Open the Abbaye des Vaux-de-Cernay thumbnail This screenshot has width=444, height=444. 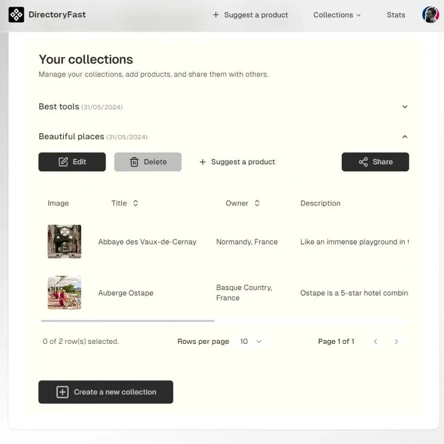pyautogui.click(x=64, y=241)
